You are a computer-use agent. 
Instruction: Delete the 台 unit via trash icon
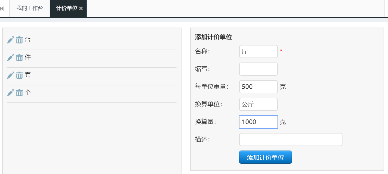tap(19, 40)
